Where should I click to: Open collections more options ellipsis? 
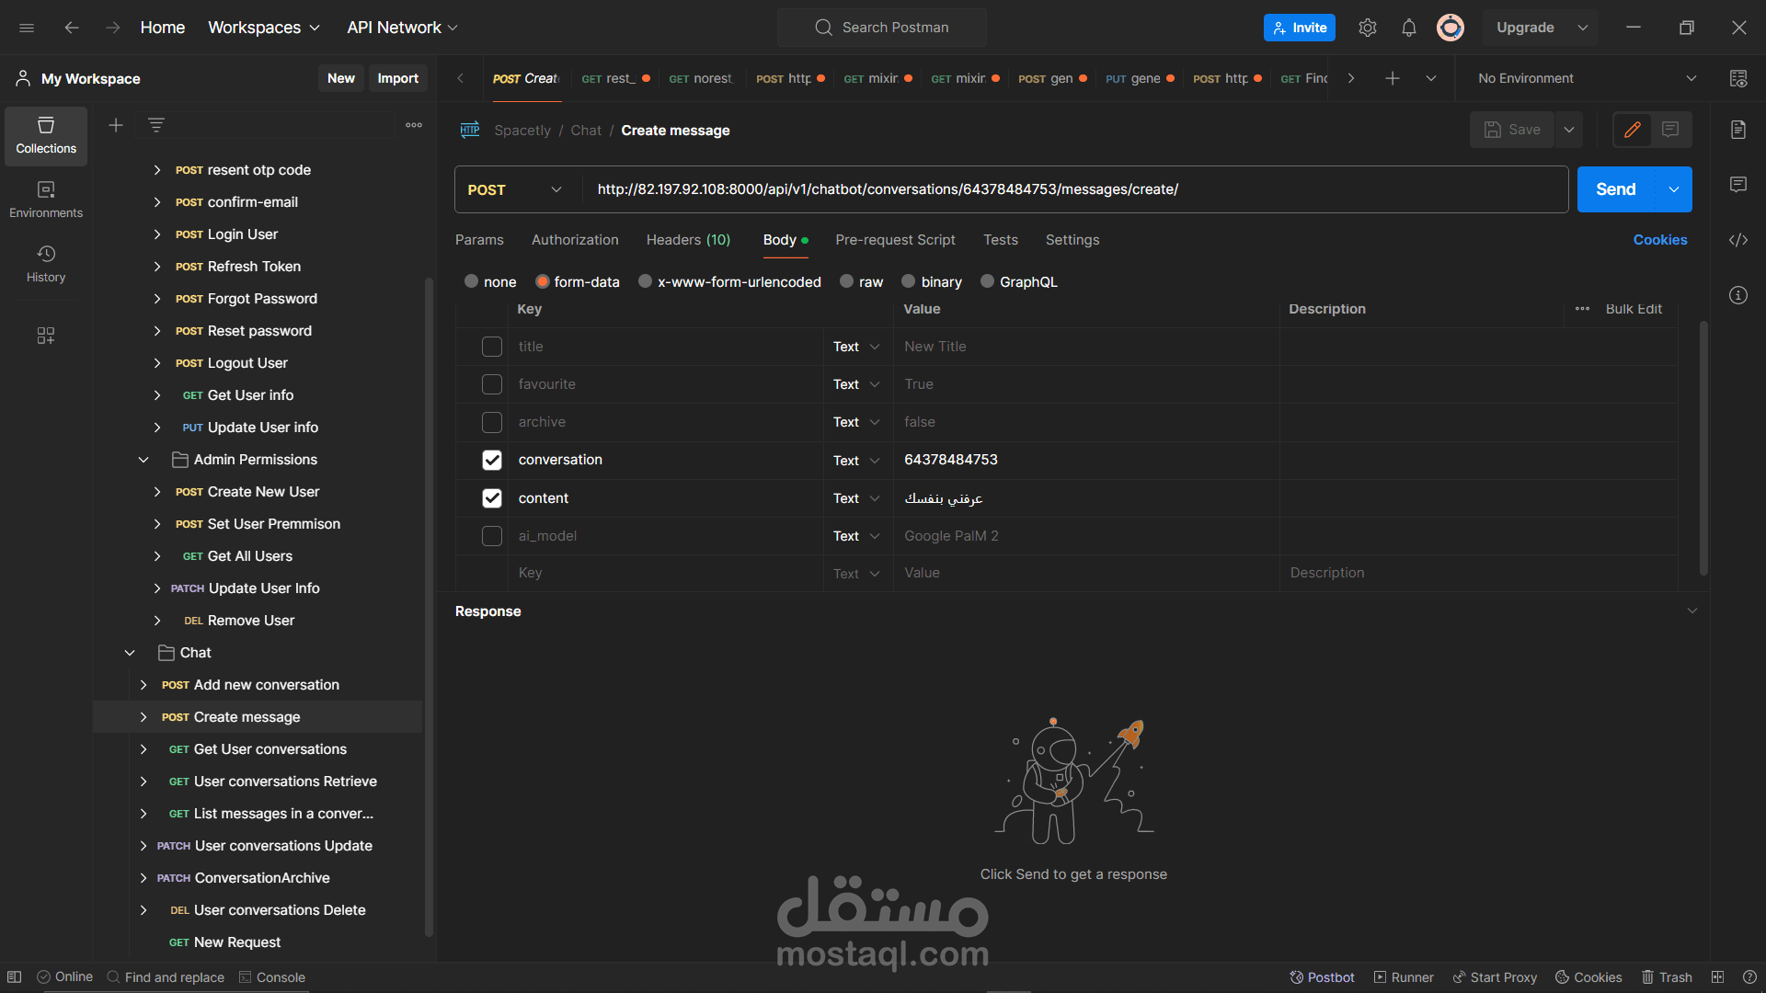[414, 125]
